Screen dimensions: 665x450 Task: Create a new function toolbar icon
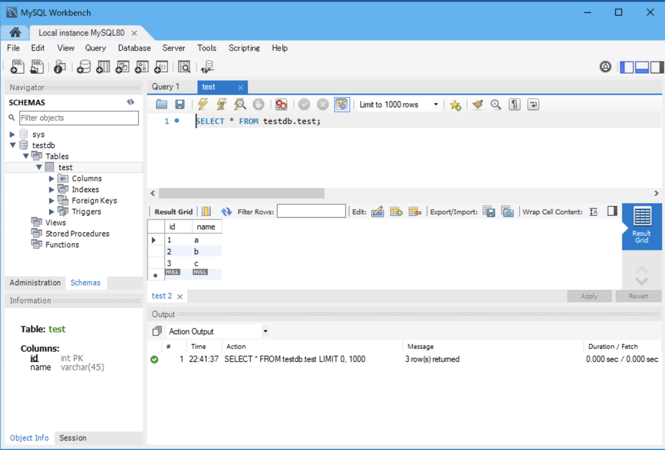click(161, 67)
